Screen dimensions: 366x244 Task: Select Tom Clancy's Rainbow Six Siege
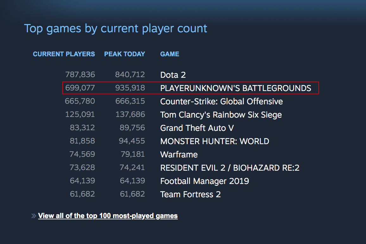tap(221, 115)
